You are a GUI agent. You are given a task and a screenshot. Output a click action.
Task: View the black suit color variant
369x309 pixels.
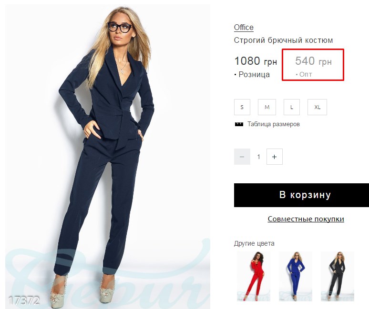[338, 276]
